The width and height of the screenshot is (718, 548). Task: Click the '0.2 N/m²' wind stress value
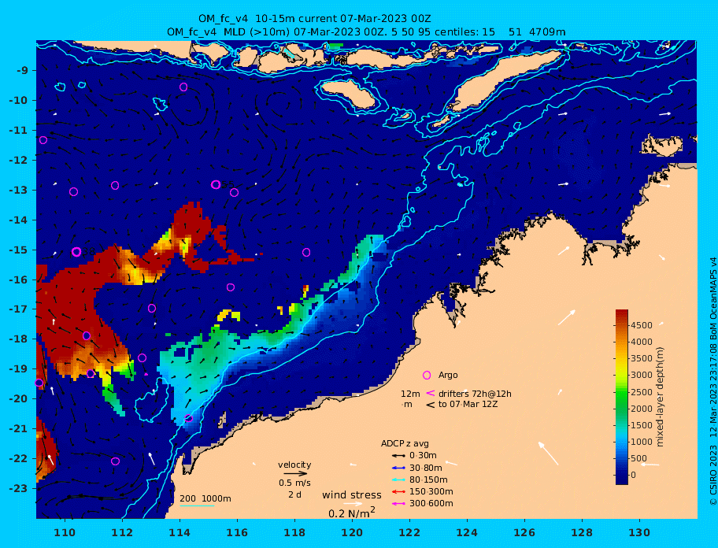(352, 513)
